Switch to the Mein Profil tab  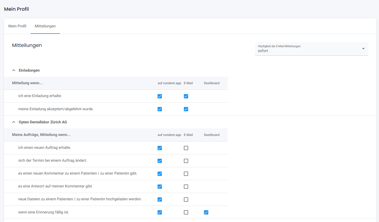[17, 26]
